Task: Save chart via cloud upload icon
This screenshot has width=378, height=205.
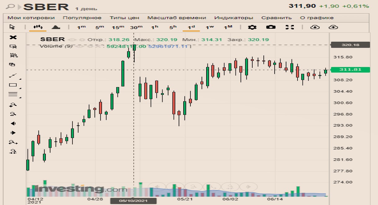Action: [333, 27]
